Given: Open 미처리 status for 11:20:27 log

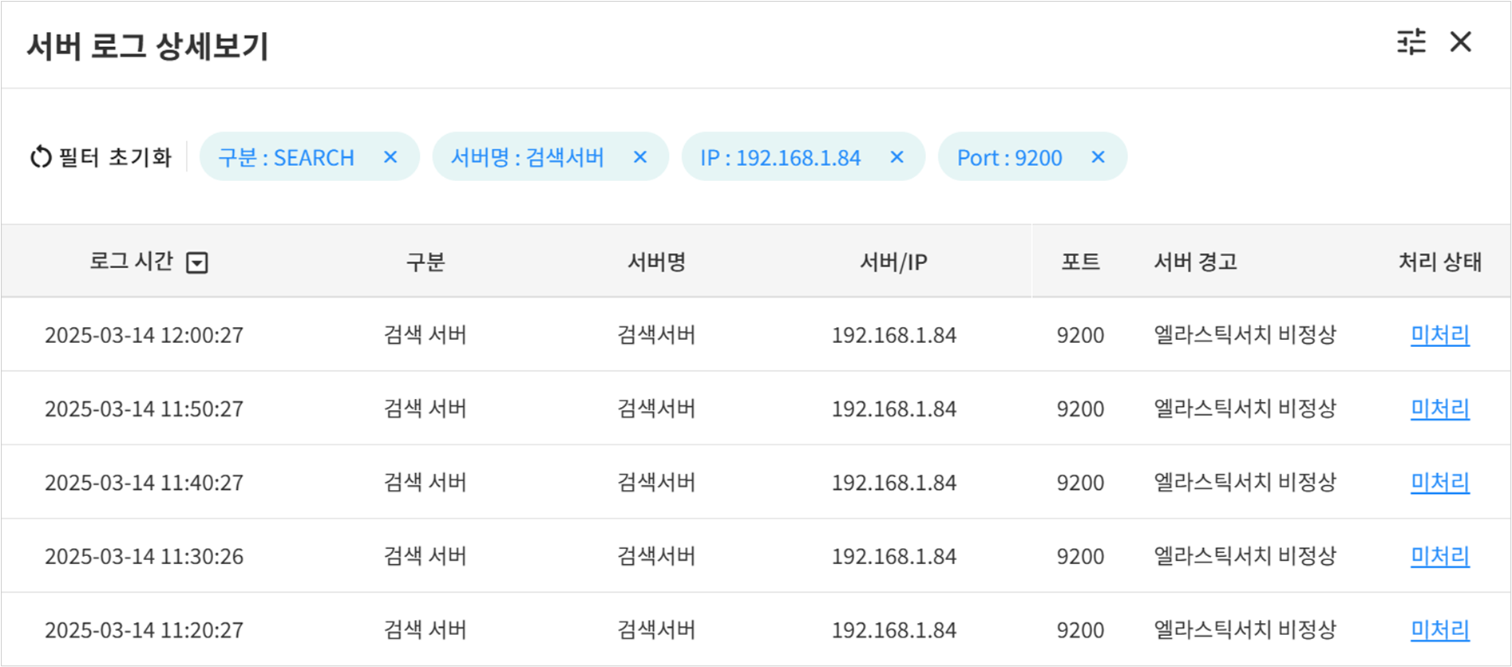Looking at the screenshot, I should (1439, 630).
